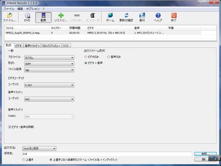Viewport: 221px width, 166px height.
Task: Click the green plus リストに追加 icon
Action: (x=61, y=17)
